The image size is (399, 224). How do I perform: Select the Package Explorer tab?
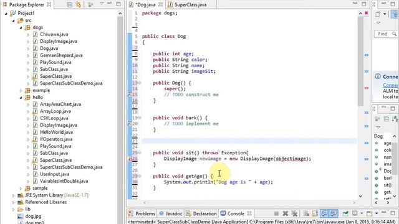(24, 4)
